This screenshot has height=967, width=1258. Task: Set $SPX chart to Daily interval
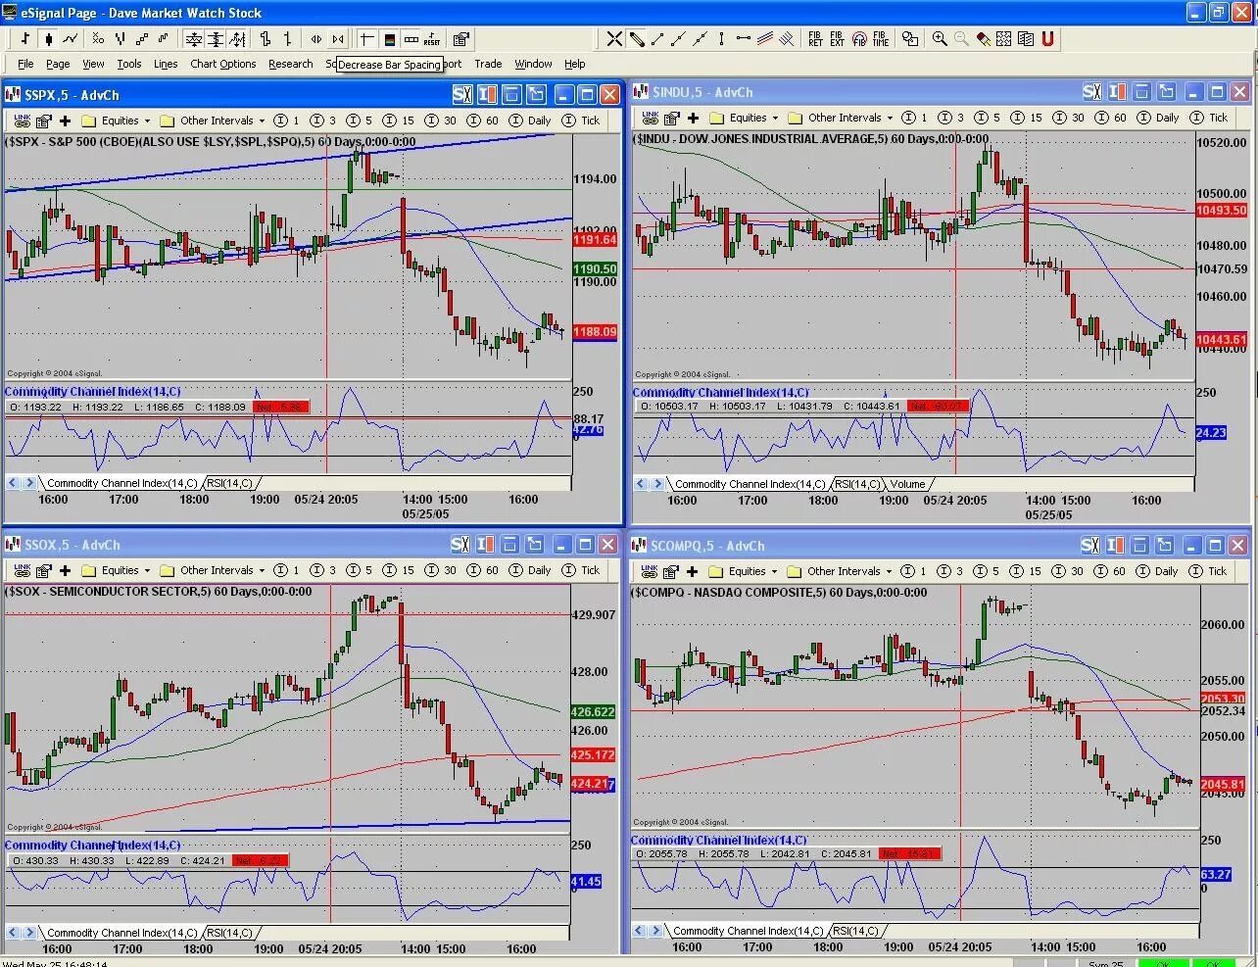[530, 121]
